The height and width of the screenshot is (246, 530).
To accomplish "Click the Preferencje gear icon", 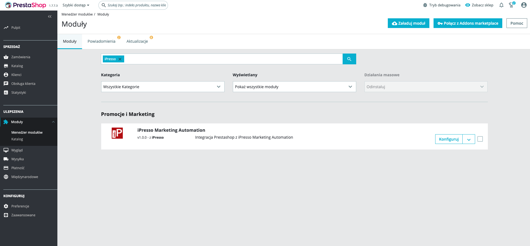I will pyautogui.click(x=6, y=206).
